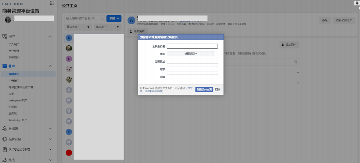Focus the 公共主页名 input field

192,46
